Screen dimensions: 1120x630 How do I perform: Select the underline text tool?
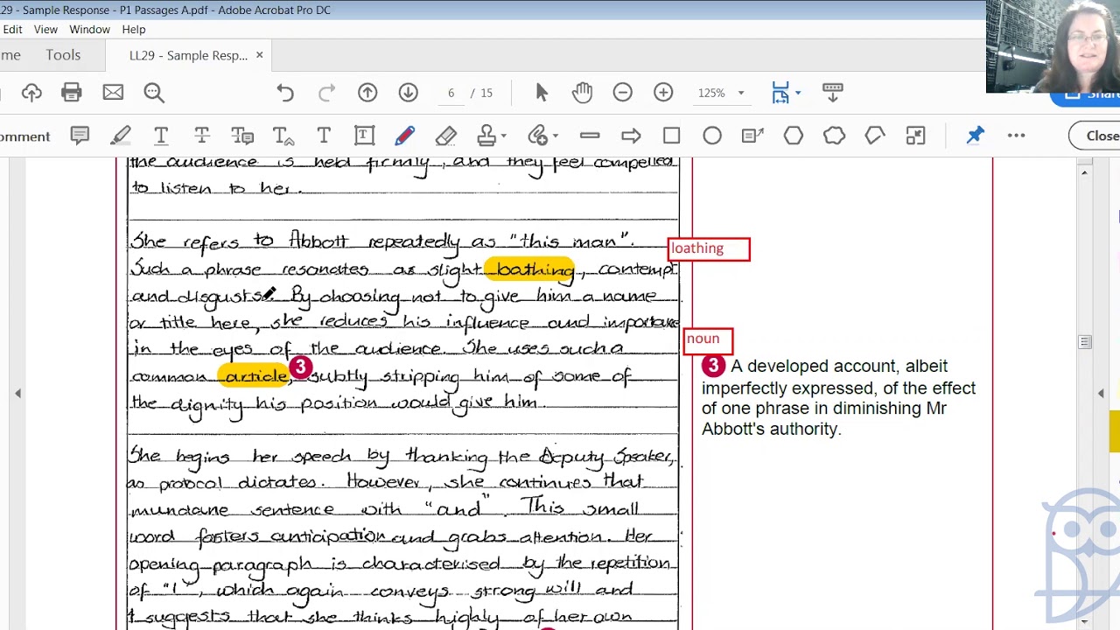161,136
